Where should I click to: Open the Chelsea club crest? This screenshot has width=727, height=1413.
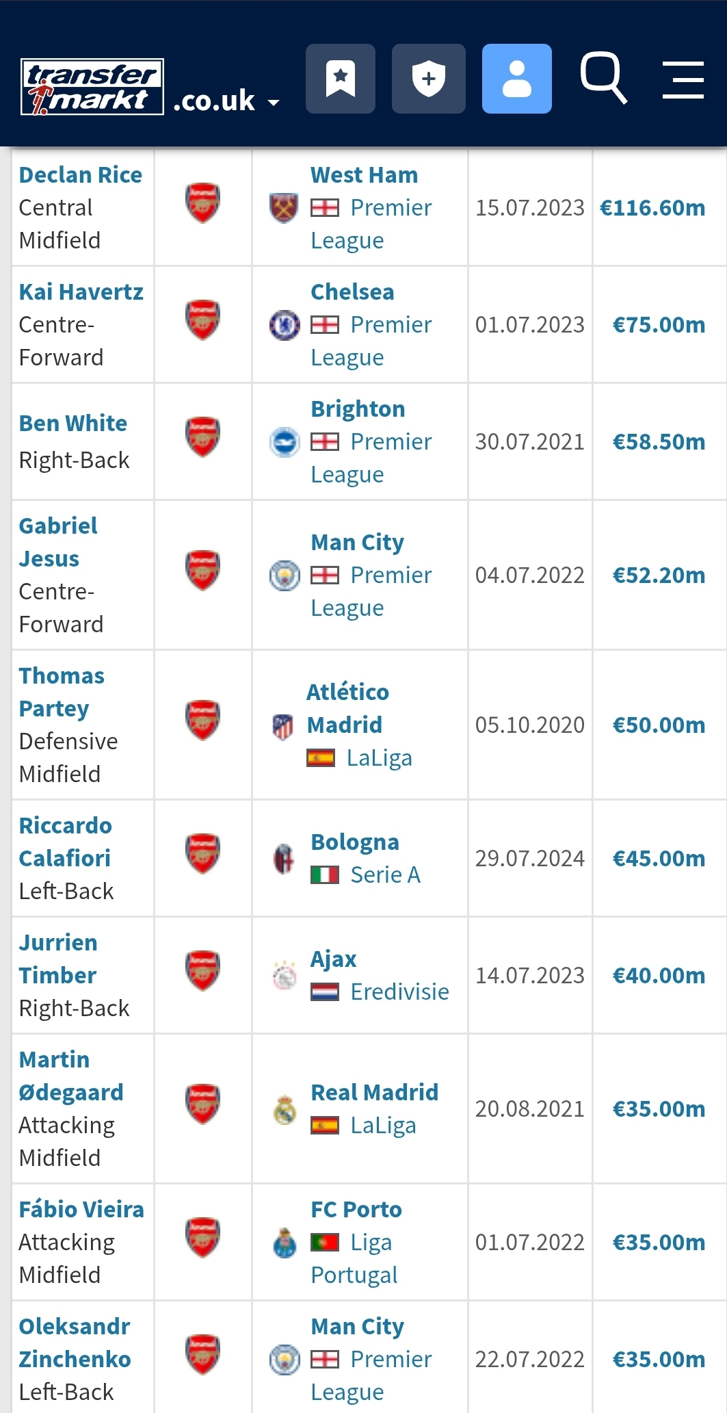[x=284, y=325]
